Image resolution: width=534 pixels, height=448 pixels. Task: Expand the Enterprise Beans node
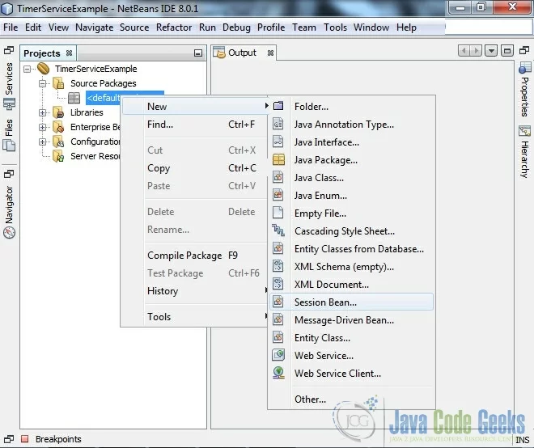click(x=43, y=127)
